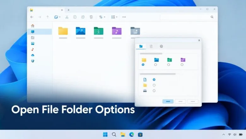Select radio under blue pictures folder

(x=155, y=65)
